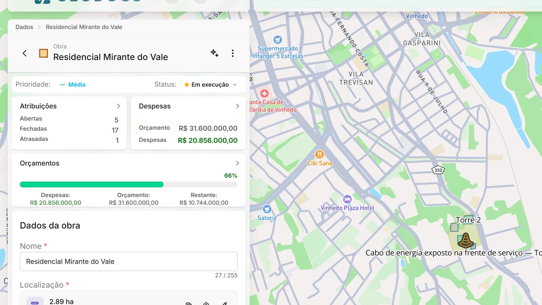Image resolution: width=542 pixels, height=305 pixels.
Task: Click Orçamento total under the progress bar
Action: (133, 203)
